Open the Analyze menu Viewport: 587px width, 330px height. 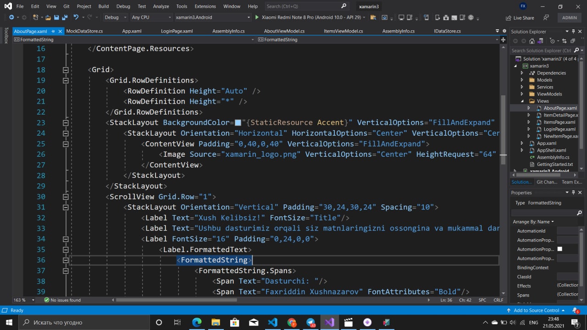[161, 6]
